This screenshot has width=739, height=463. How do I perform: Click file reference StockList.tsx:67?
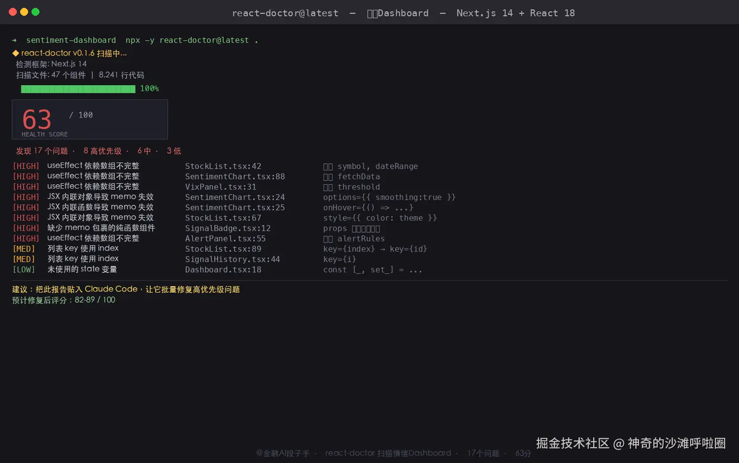coord(223,218)
